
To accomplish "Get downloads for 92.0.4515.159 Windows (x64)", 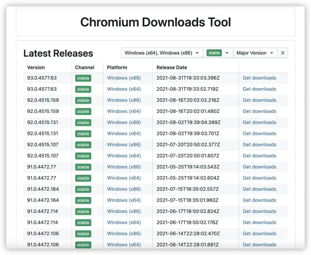I will tap(260, 111).
